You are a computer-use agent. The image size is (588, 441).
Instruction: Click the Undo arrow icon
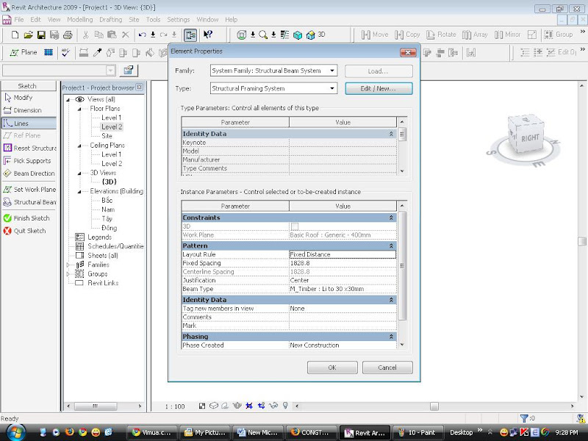point(142,35)
